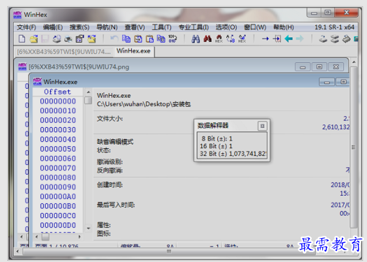Open the 编辑(E) menu
This screenshot has height=262, width=367.
(53, 27)
